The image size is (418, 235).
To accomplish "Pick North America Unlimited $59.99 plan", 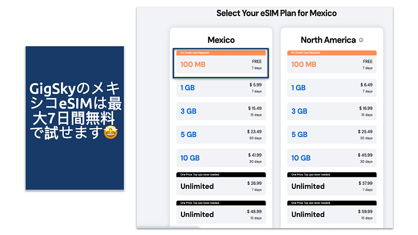I will point(332,214).
